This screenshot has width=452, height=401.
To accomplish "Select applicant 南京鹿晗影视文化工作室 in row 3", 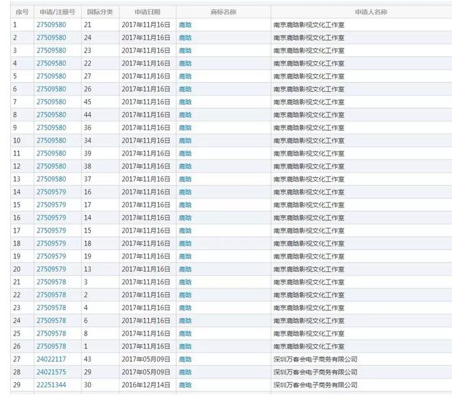I will (x=309, y=50).
